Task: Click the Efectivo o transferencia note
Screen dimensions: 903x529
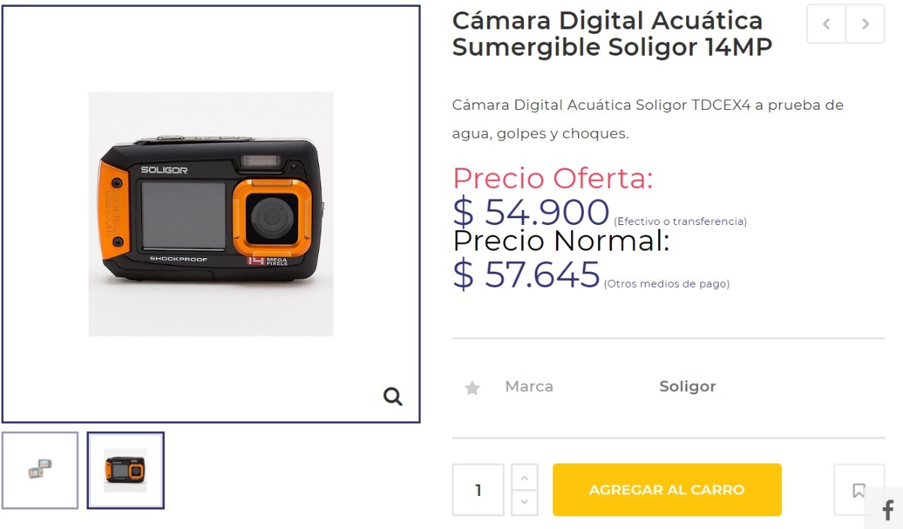Action: click(x=680, y=221)
